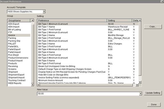Click the BILL_WHREC_1LINE setting value
164x109 pixels.
119,30
